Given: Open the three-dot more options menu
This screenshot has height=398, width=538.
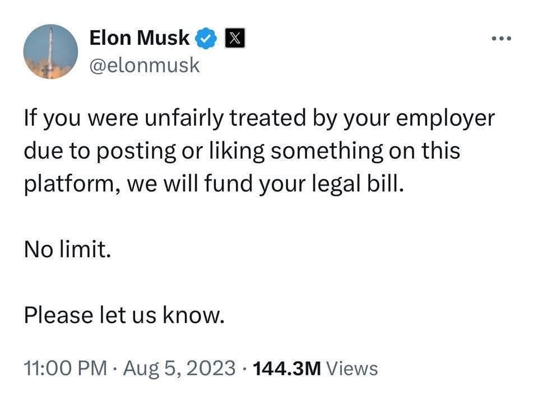Looking at the screenshot, I should click(x=501, y=40).
